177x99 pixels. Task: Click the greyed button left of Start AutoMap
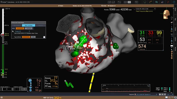click(x=17, y=25)
